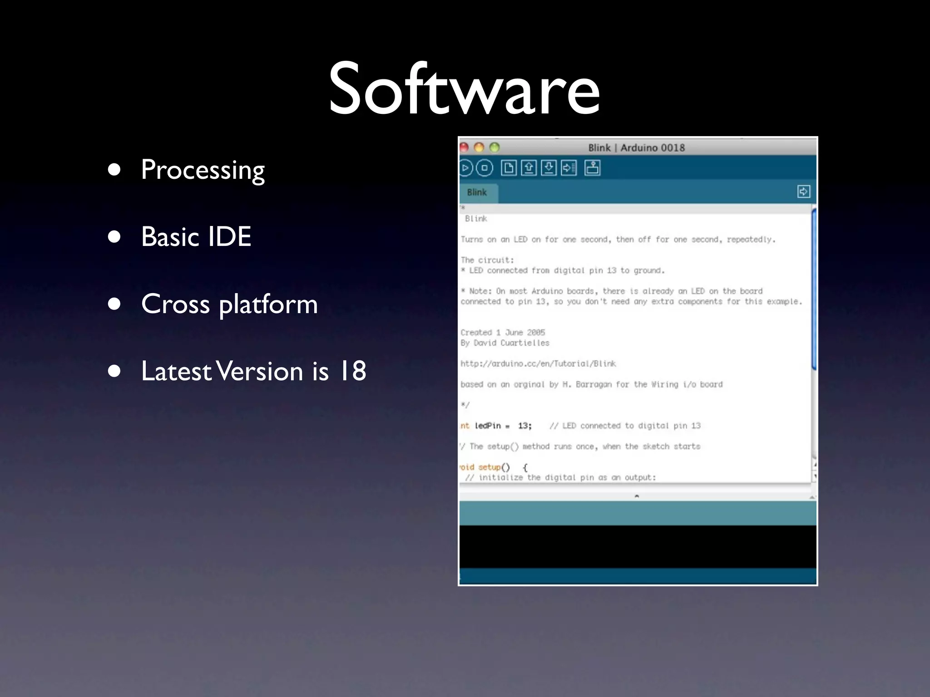Click the console divider collapse arrow
Viewport: 930px width, 697px height.
click(x=637, y=496)
